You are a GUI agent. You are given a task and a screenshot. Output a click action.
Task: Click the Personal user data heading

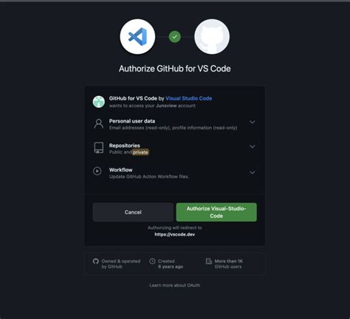tap(132, 121)
